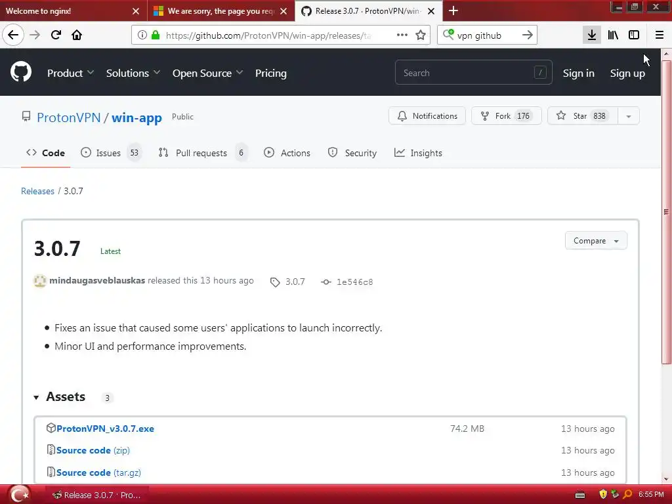Screen dimensions: 672x504
Task: Click the page vertical scrollbar thumb
Action: tap(666, 212)
